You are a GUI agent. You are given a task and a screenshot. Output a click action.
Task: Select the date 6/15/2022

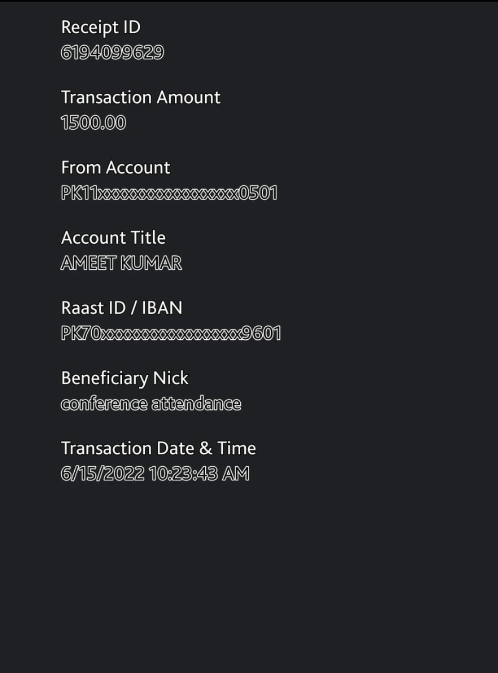pyautogui.click(x=102, y=474)
